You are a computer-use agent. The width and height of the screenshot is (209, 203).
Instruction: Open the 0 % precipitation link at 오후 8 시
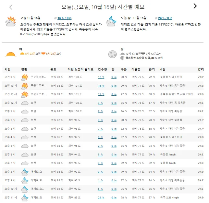[100, 172]
